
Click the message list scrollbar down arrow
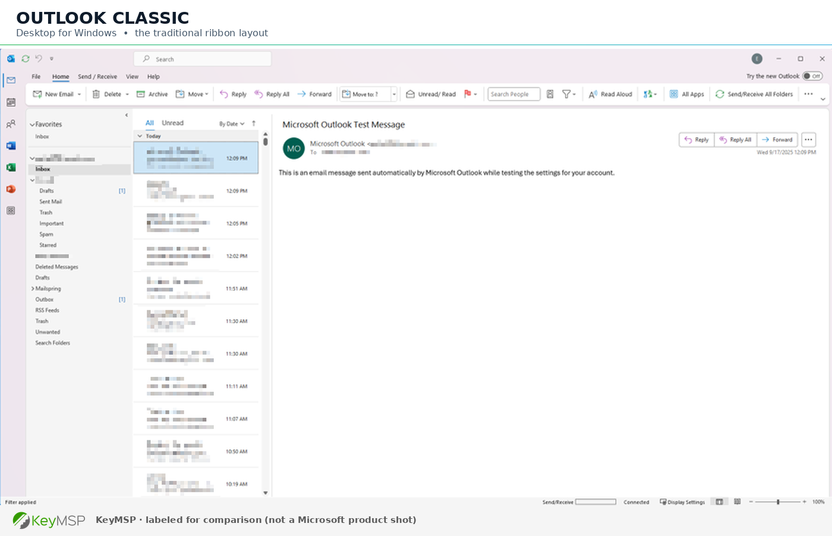click(266, 493)
